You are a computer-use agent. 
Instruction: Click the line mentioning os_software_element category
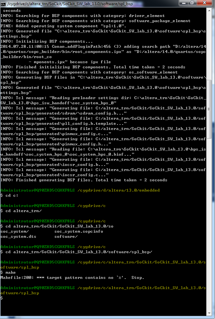tap(89, 72)
